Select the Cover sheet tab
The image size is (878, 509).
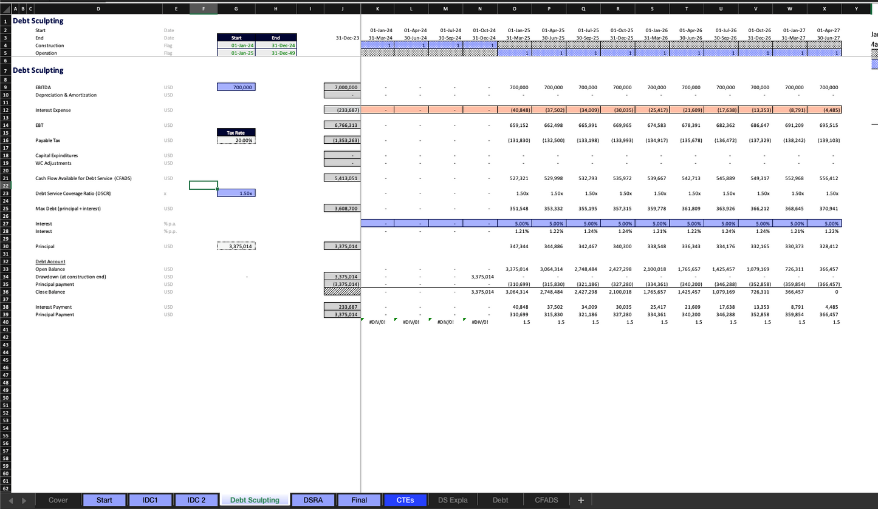coord(58,501)
